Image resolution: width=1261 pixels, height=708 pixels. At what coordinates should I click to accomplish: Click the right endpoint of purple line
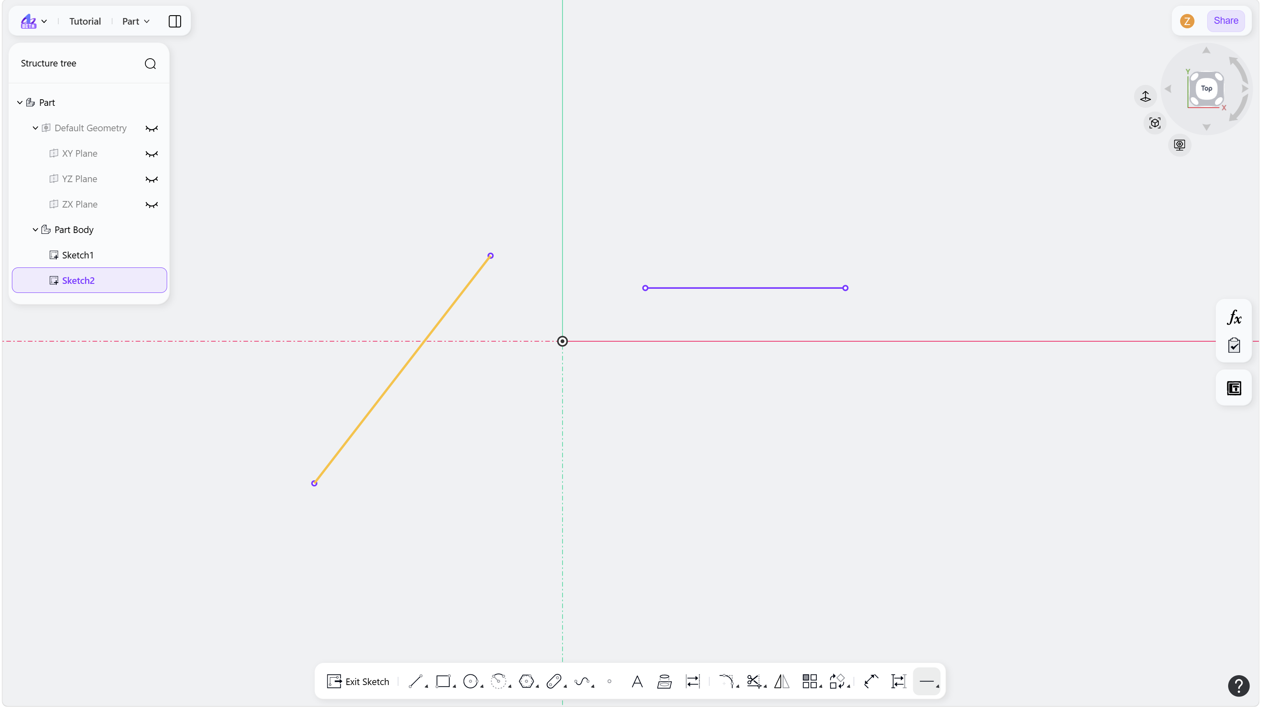(845, 288)
